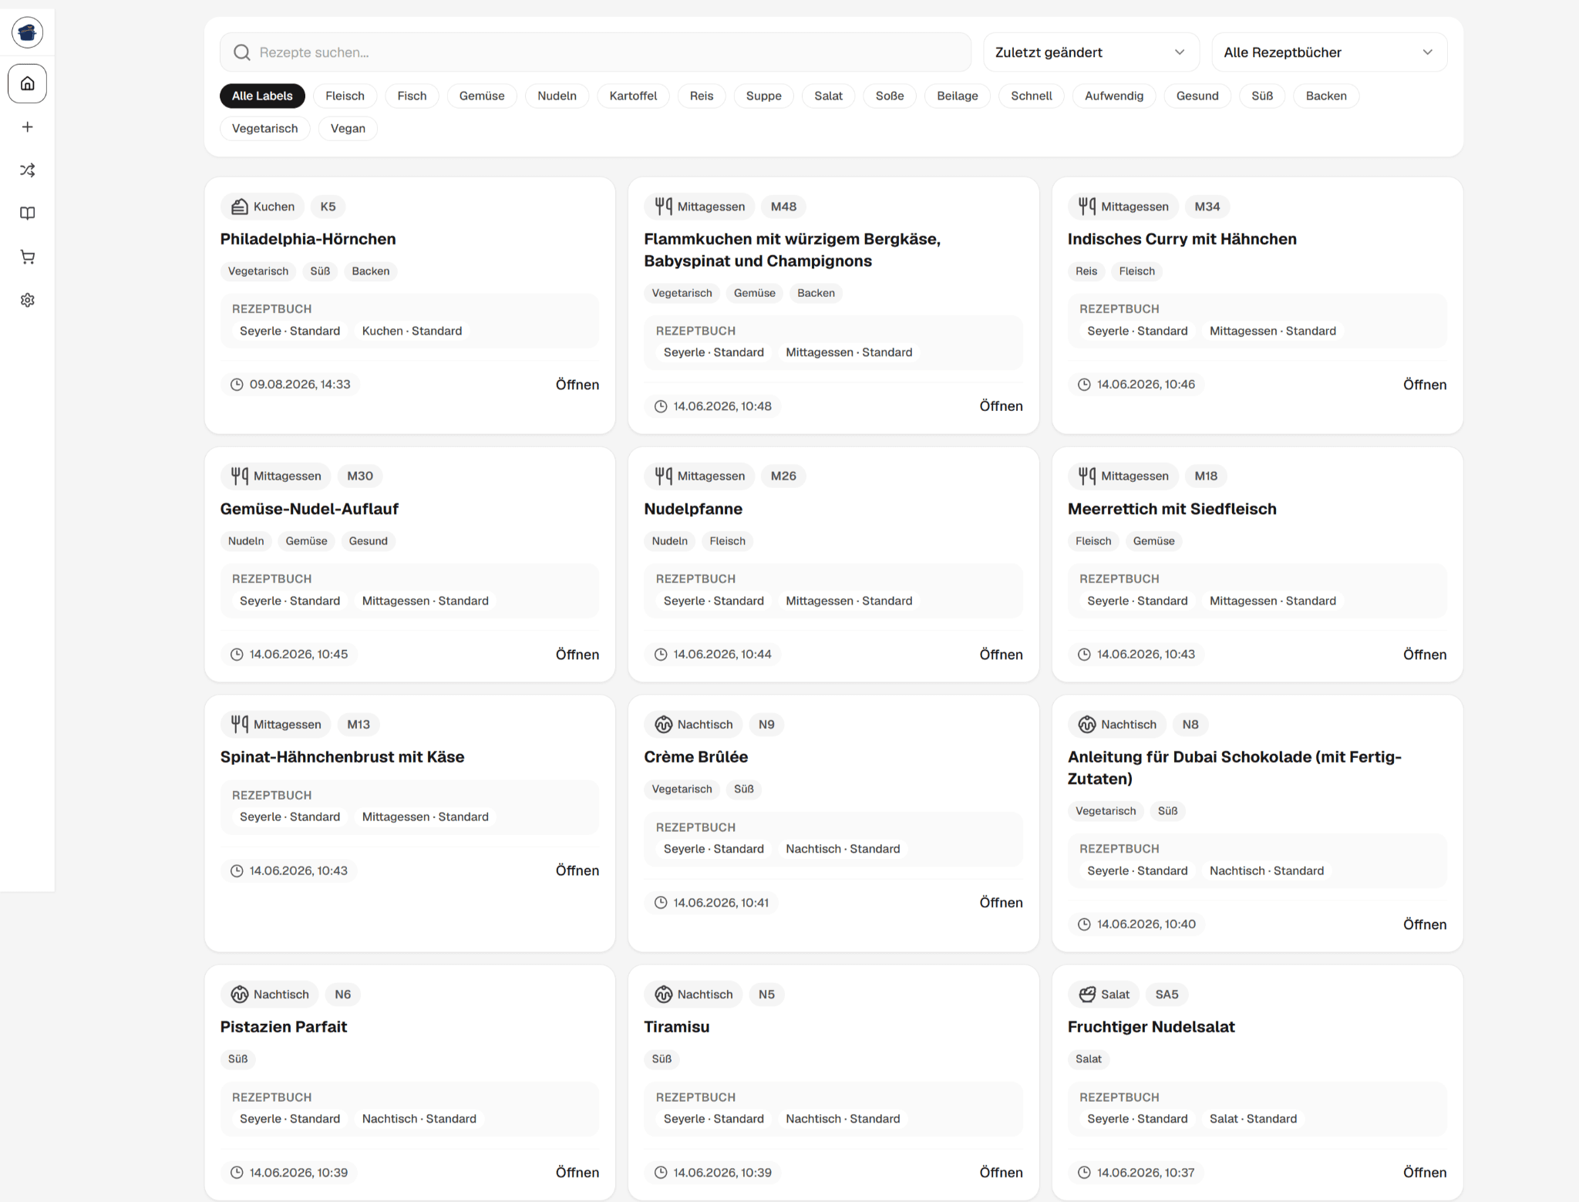Toggle the Gemüse label filter

tap(482, 96)
